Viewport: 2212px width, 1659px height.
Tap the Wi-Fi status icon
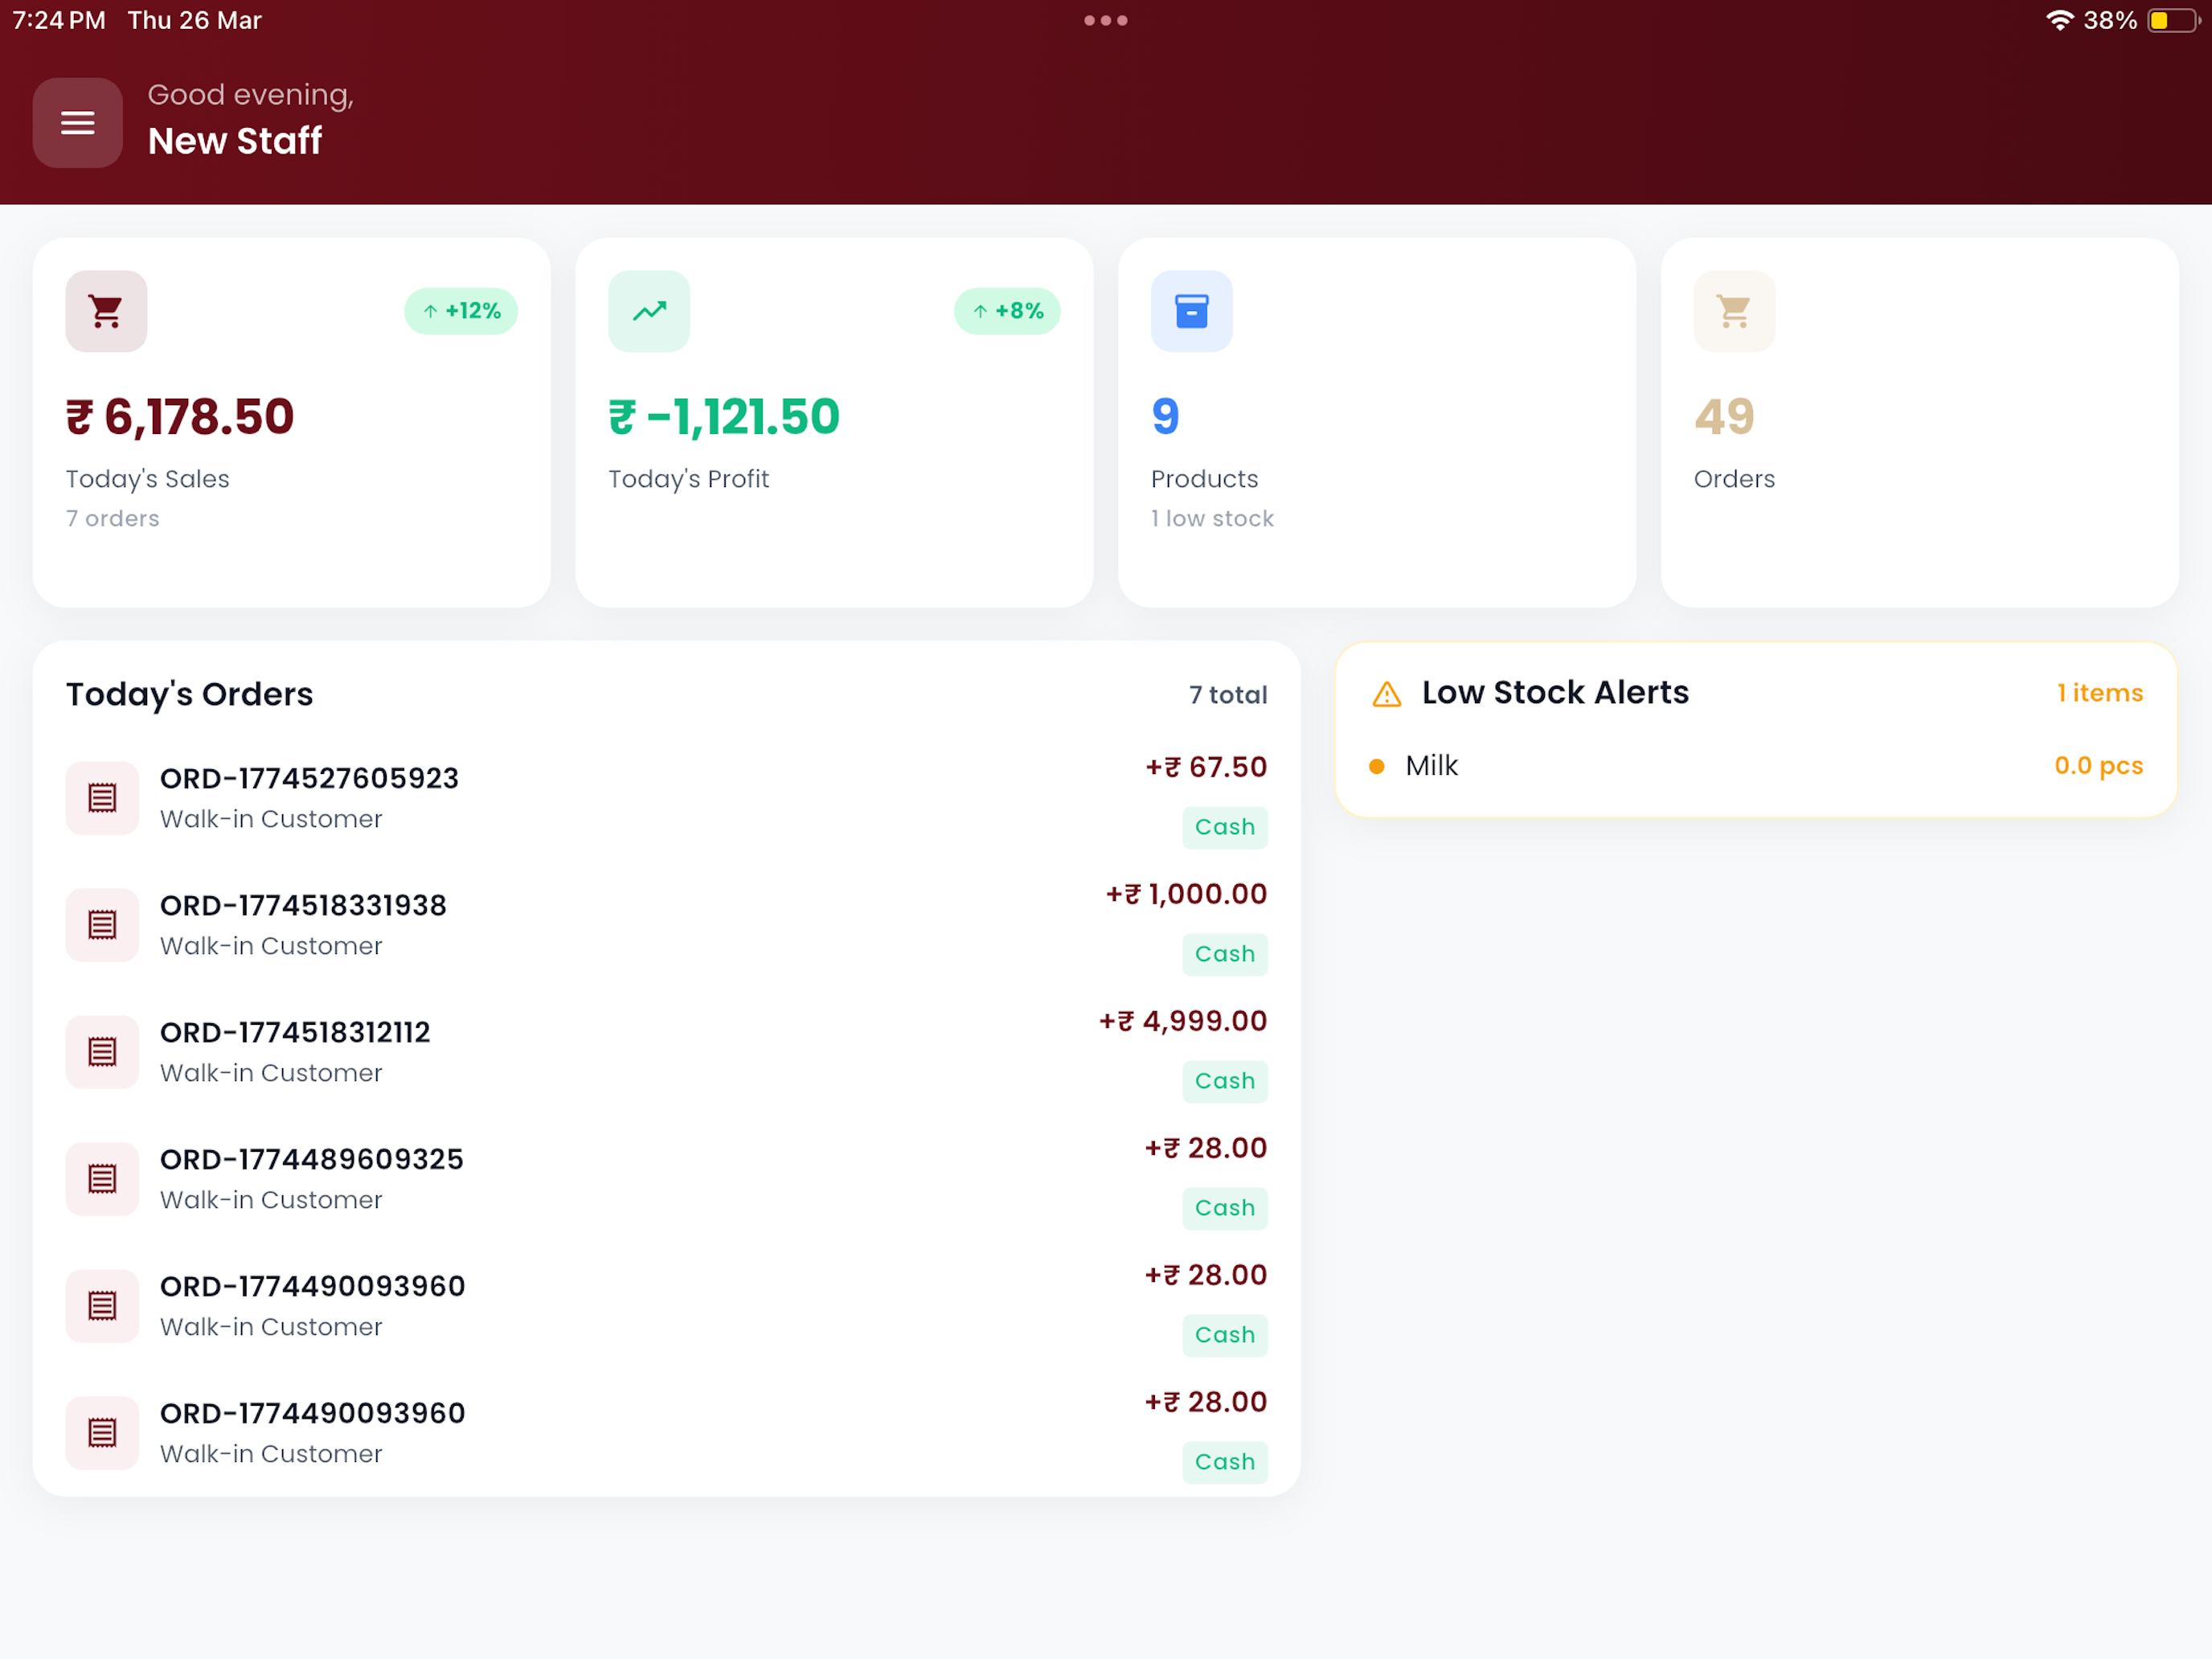pos(2059,20)
